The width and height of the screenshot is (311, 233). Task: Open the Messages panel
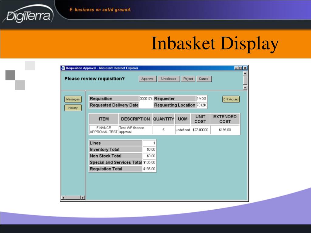point(73,99)
